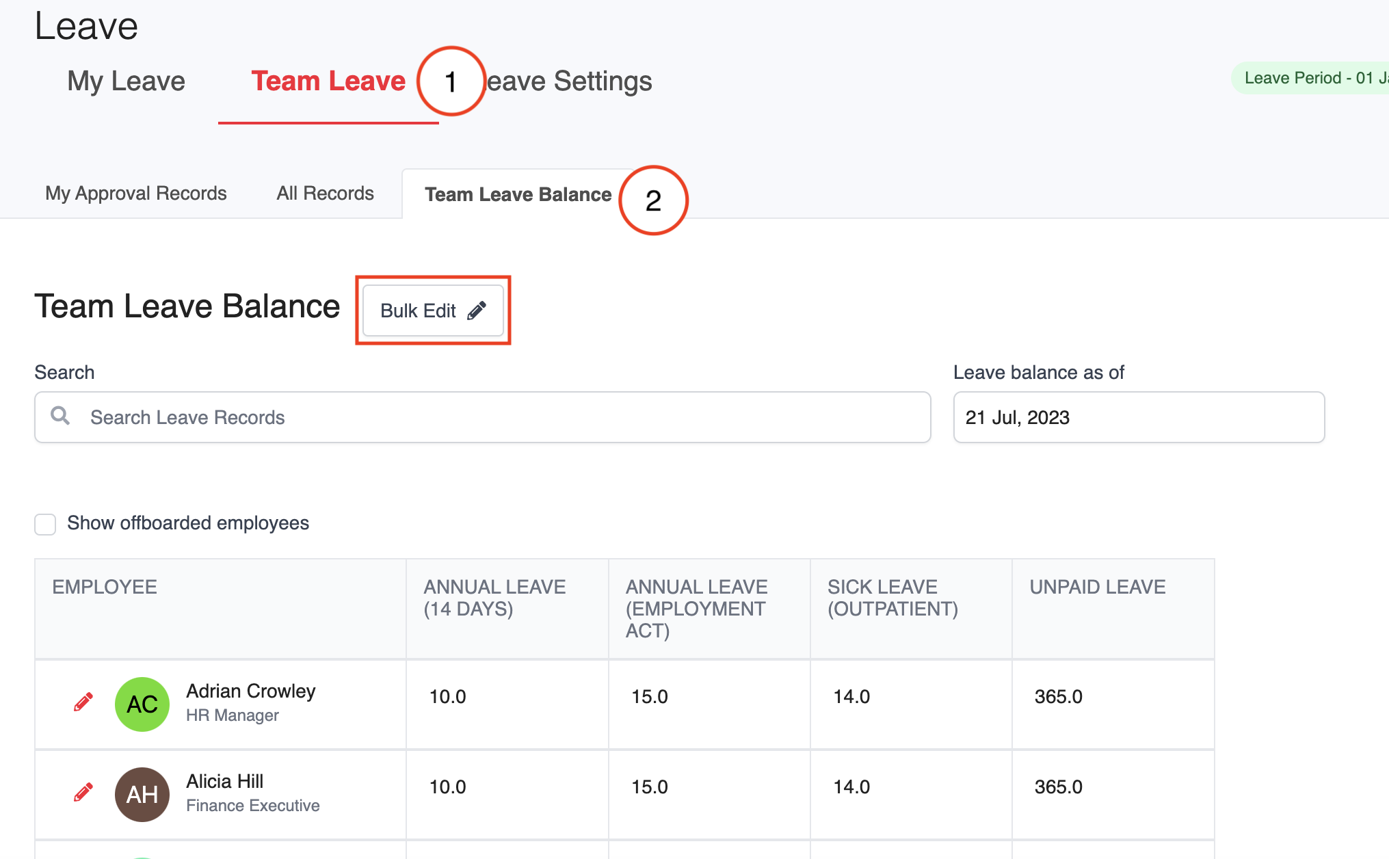Click the red circled number 1 marker
The width and height of the screenshot is (1389, 859).
click(x=451, y=81)
